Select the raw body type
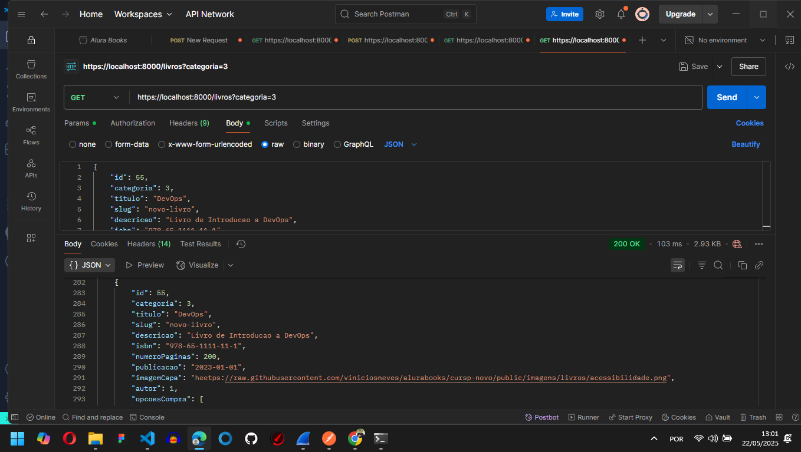 [x=273, y=144]
